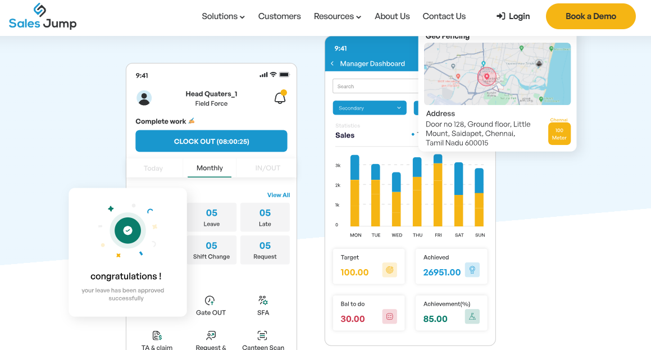651x350 pixels.
Task: Select the Monthly tab
Action: click(x=210, y=168)
